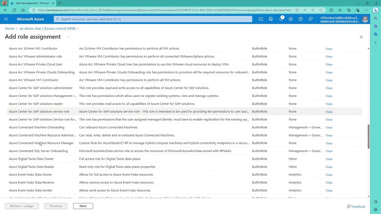This screenshot has width=381, height=214.
Task: Open the browser profile avatar
Action: point(4,3)
